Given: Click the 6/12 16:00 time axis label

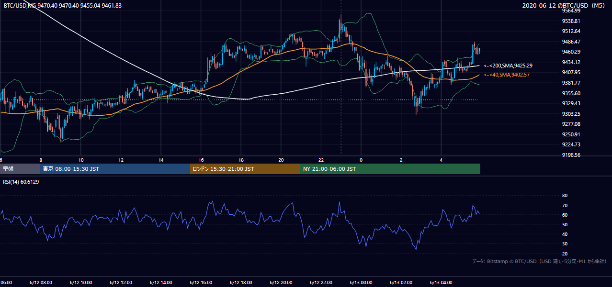Looking at the screenshot, I should tap(201, 282).
